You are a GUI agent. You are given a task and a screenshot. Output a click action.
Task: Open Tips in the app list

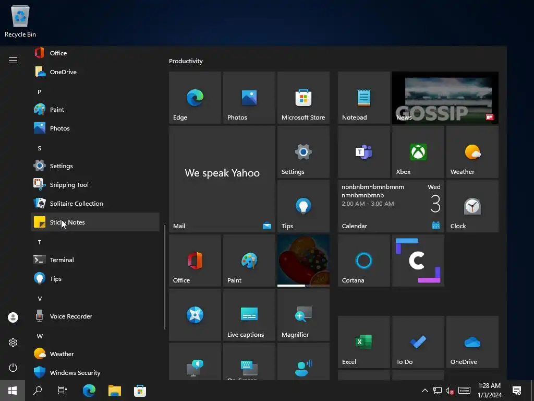(x=95, y=279)
